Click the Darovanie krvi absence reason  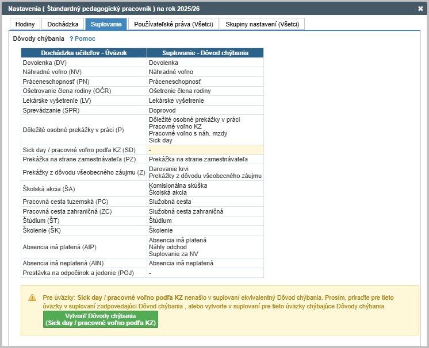168,169
